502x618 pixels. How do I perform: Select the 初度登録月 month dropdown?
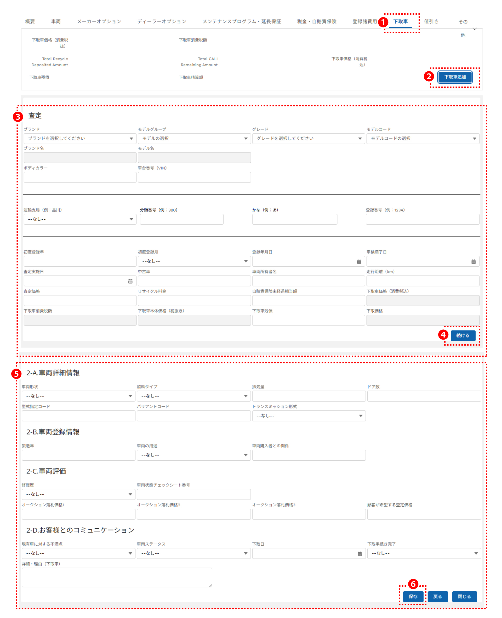tap(194, 261)
